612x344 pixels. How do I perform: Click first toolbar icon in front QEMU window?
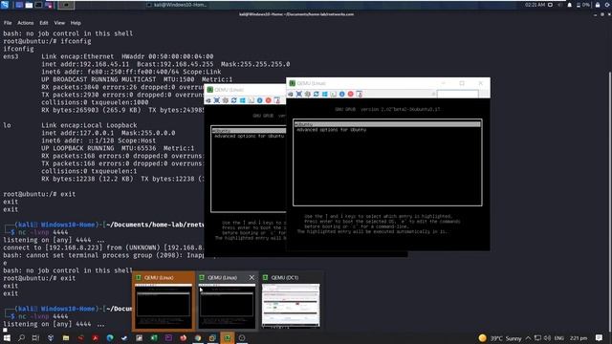291,94
